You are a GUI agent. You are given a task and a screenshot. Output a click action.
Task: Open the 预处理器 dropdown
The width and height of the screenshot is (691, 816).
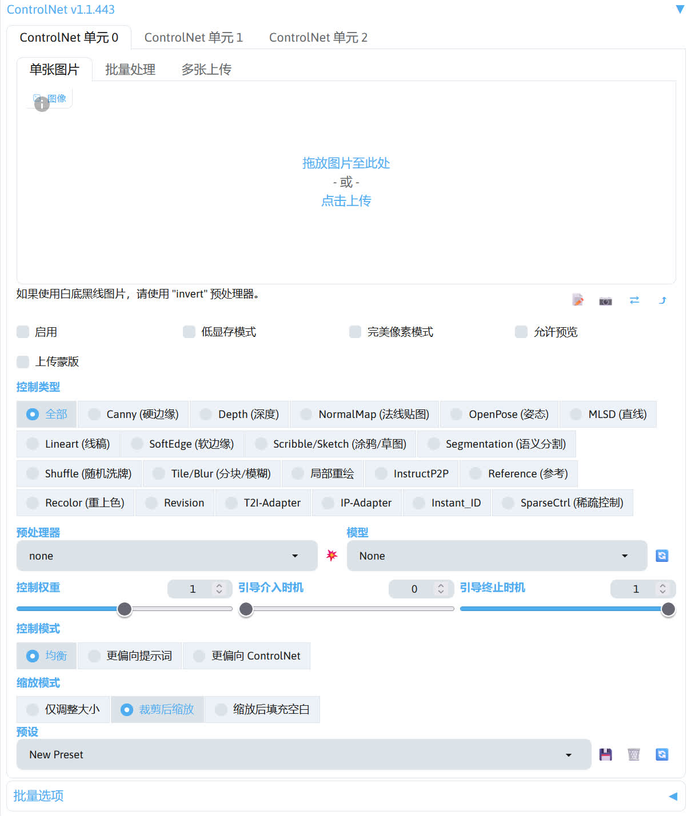pos(166,555)
